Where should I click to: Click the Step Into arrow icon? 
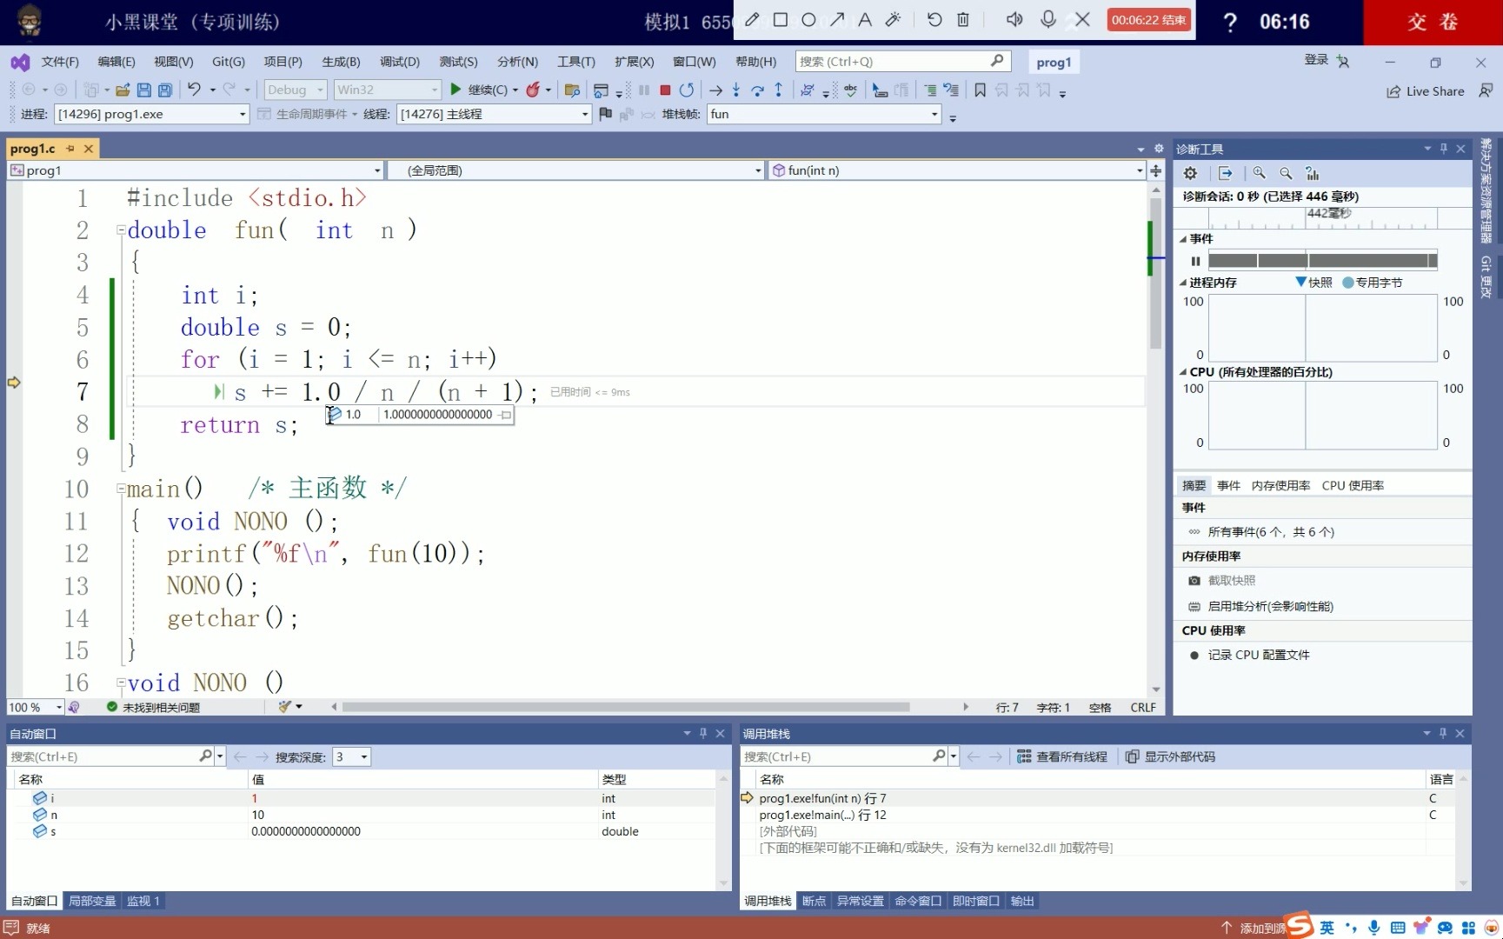click(736, 90)
